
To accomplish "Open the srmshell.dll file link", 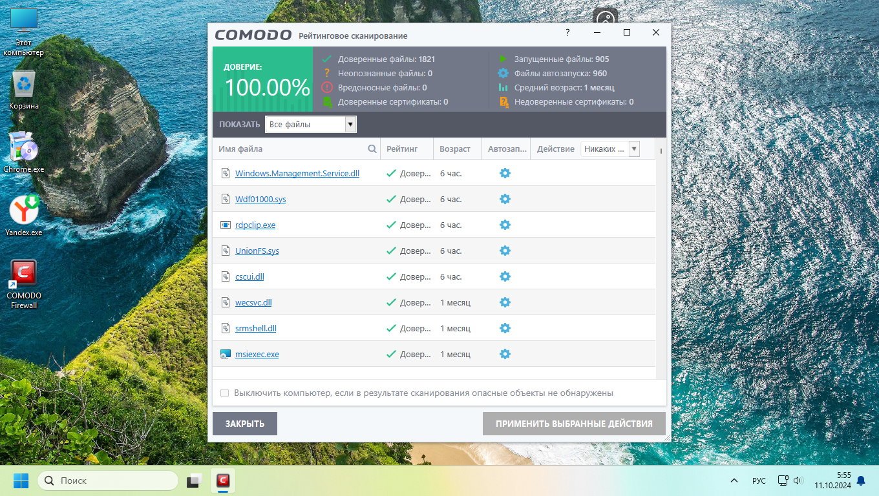I will tap(256, 328).
